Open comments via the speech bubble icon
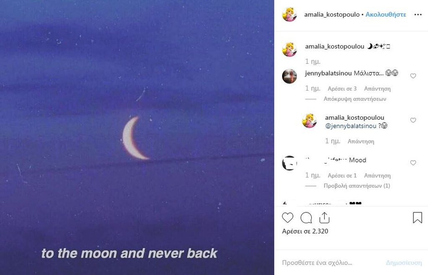The width and height of the screenshot is (428, 275). pyautogui.click(x=306, y=218)
